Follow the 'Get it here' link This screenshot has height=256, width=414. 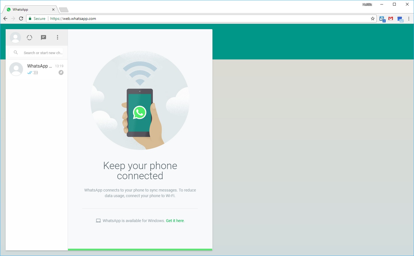pos(175,221)
